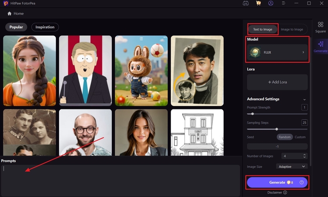Open the hamburger menu in title bar
The width and height of the screenshot is (328, 197).
tap(283, 3)
